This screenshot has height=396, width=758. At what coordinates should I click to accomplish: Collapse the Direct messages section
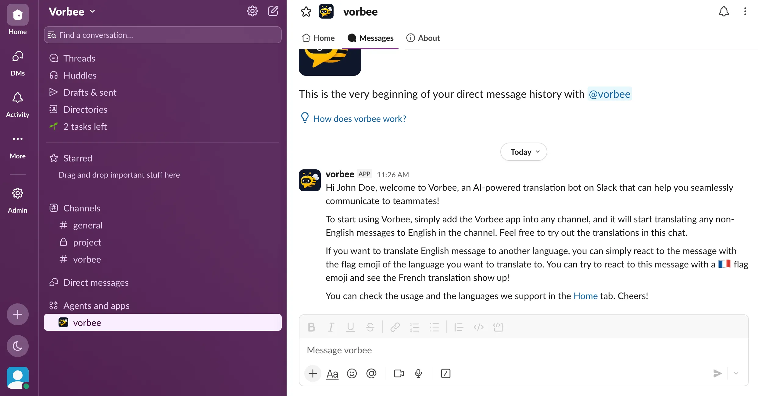(x=96, y=282)
